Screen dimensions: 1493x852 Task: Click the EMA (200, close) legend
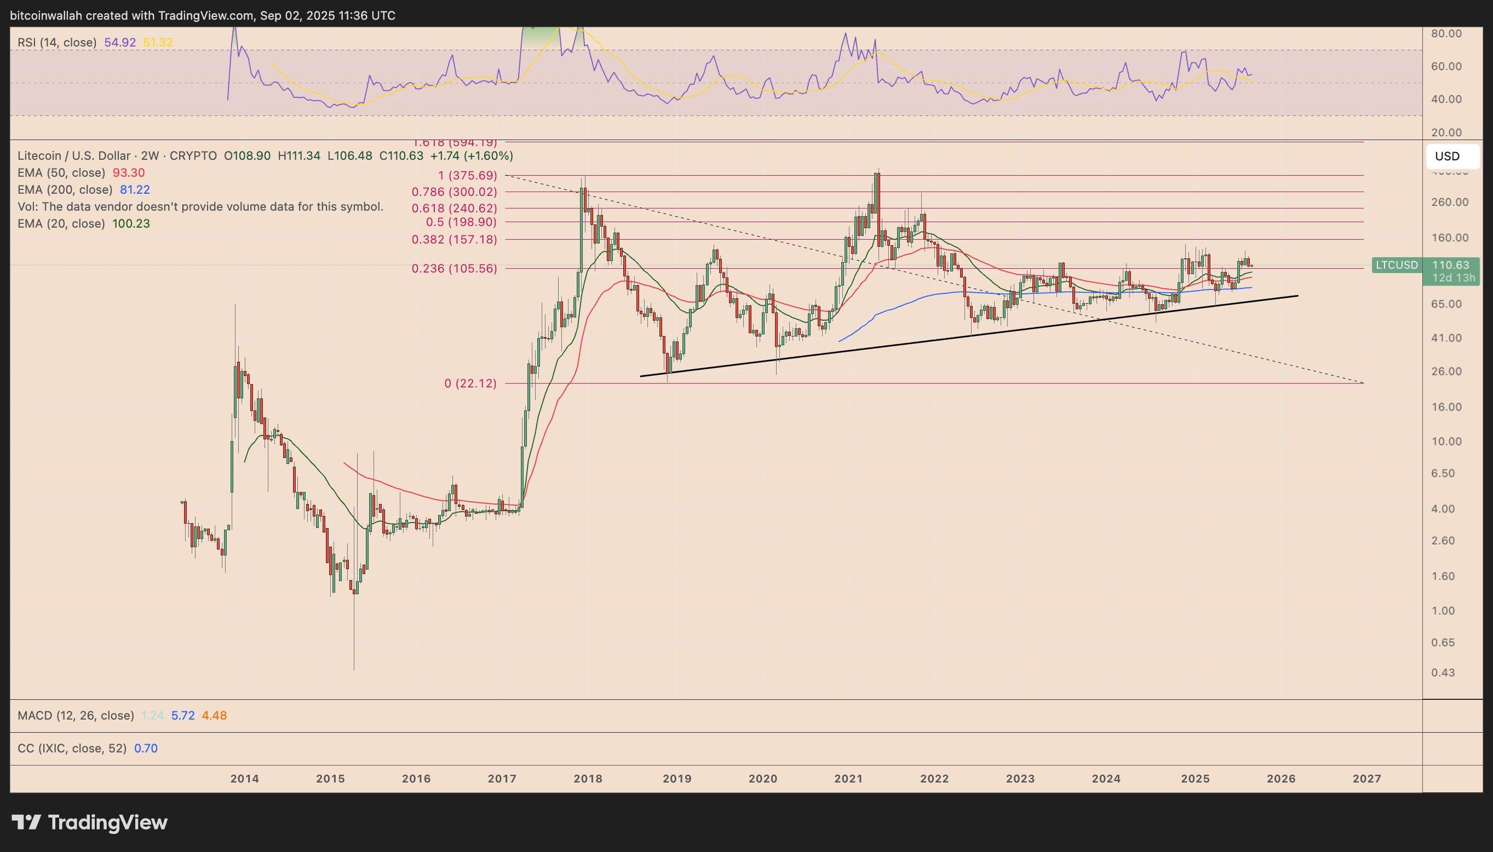click(65, 189)
